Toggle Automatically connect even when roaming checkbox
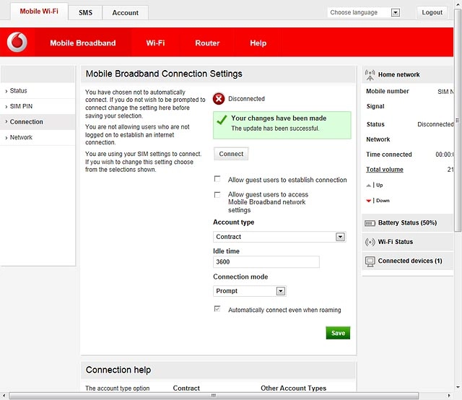Viewport: 462px width, 400px height. coord(217,309)
